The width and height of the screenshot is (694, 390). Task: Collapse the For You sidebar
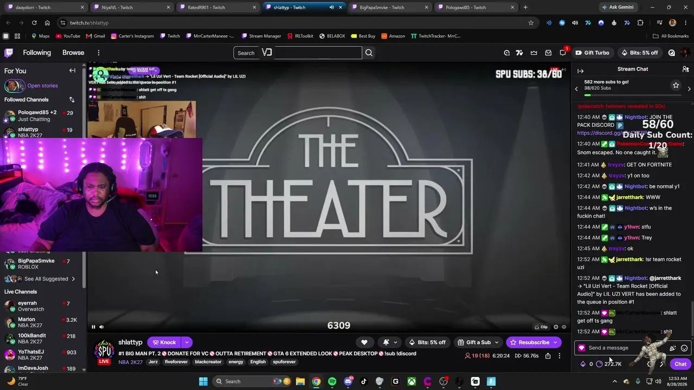tap(72, 70)
